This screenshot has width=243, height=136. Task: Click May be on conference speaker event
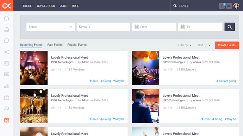[x=230, y=119]
